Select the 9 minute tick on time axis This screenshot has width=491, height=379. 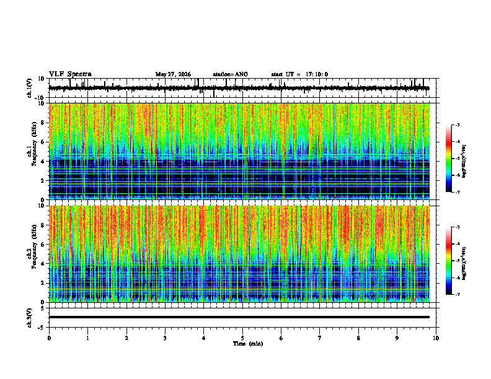tap(397, 338)
